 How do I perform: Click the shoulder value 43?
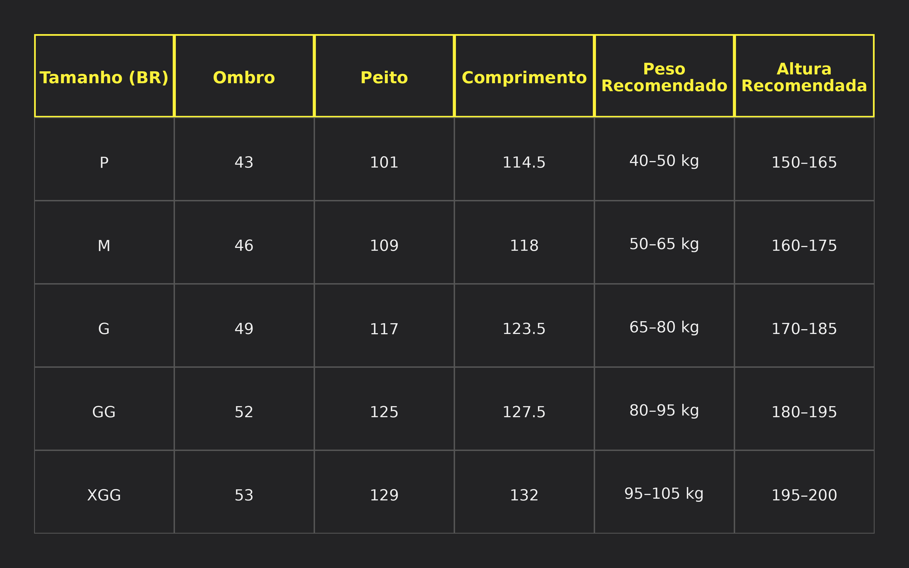coord(244,162)
